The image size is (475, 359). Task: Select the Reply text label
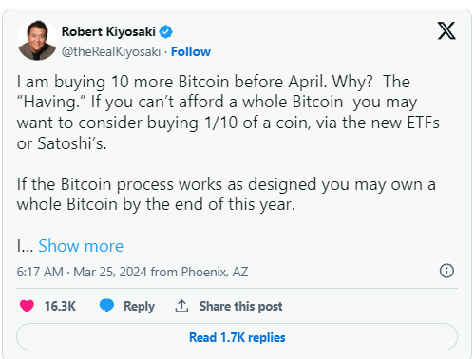coord(139,306)
